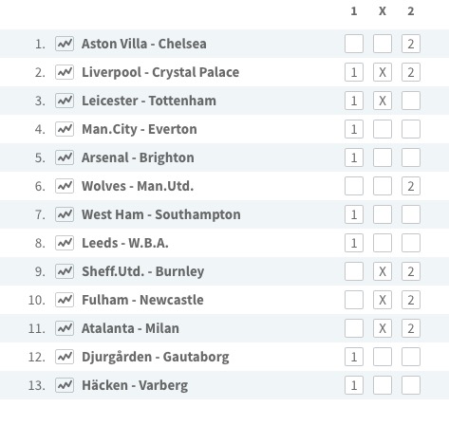Open statistics chart icon for Häcken - Varberg

coord(65,385)
